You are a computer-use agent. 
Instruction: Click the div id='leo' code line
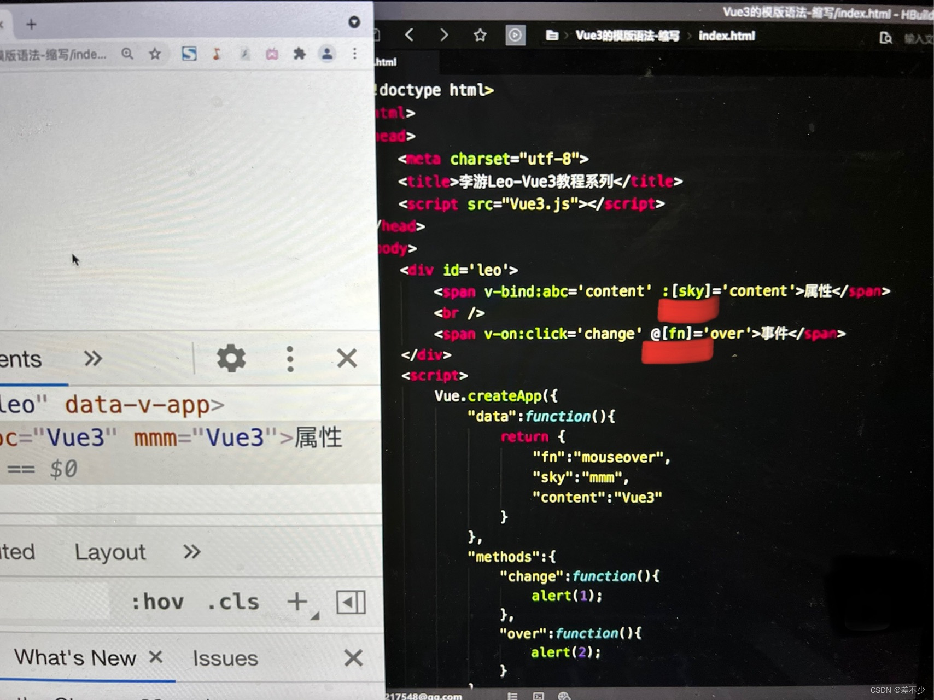459,270
